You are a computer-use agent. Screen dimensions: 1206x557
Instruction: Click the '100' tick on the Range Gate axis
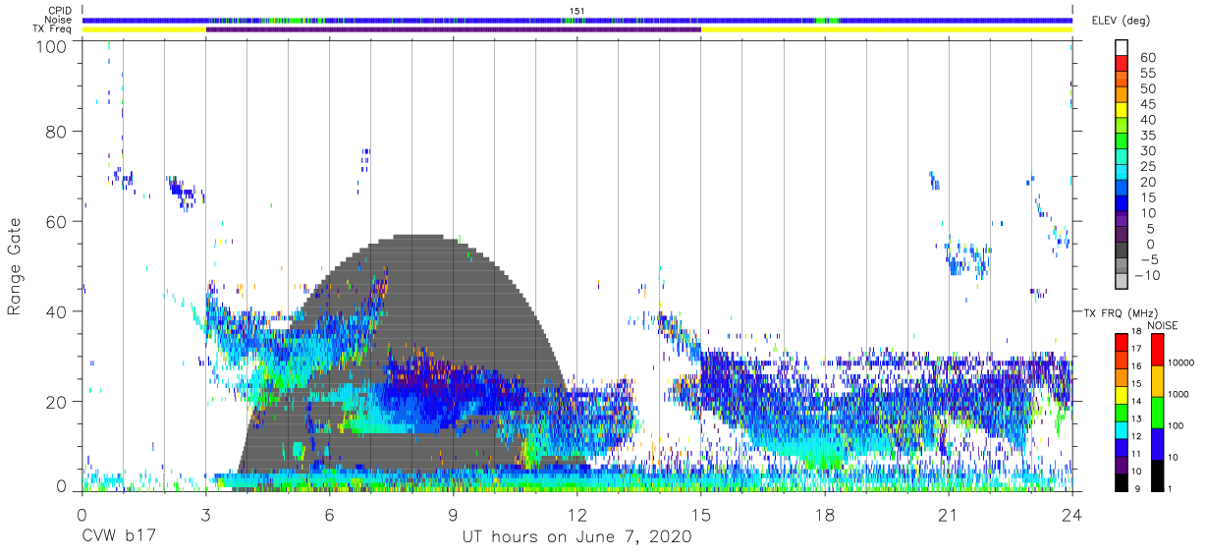click(x=52, y=46)
